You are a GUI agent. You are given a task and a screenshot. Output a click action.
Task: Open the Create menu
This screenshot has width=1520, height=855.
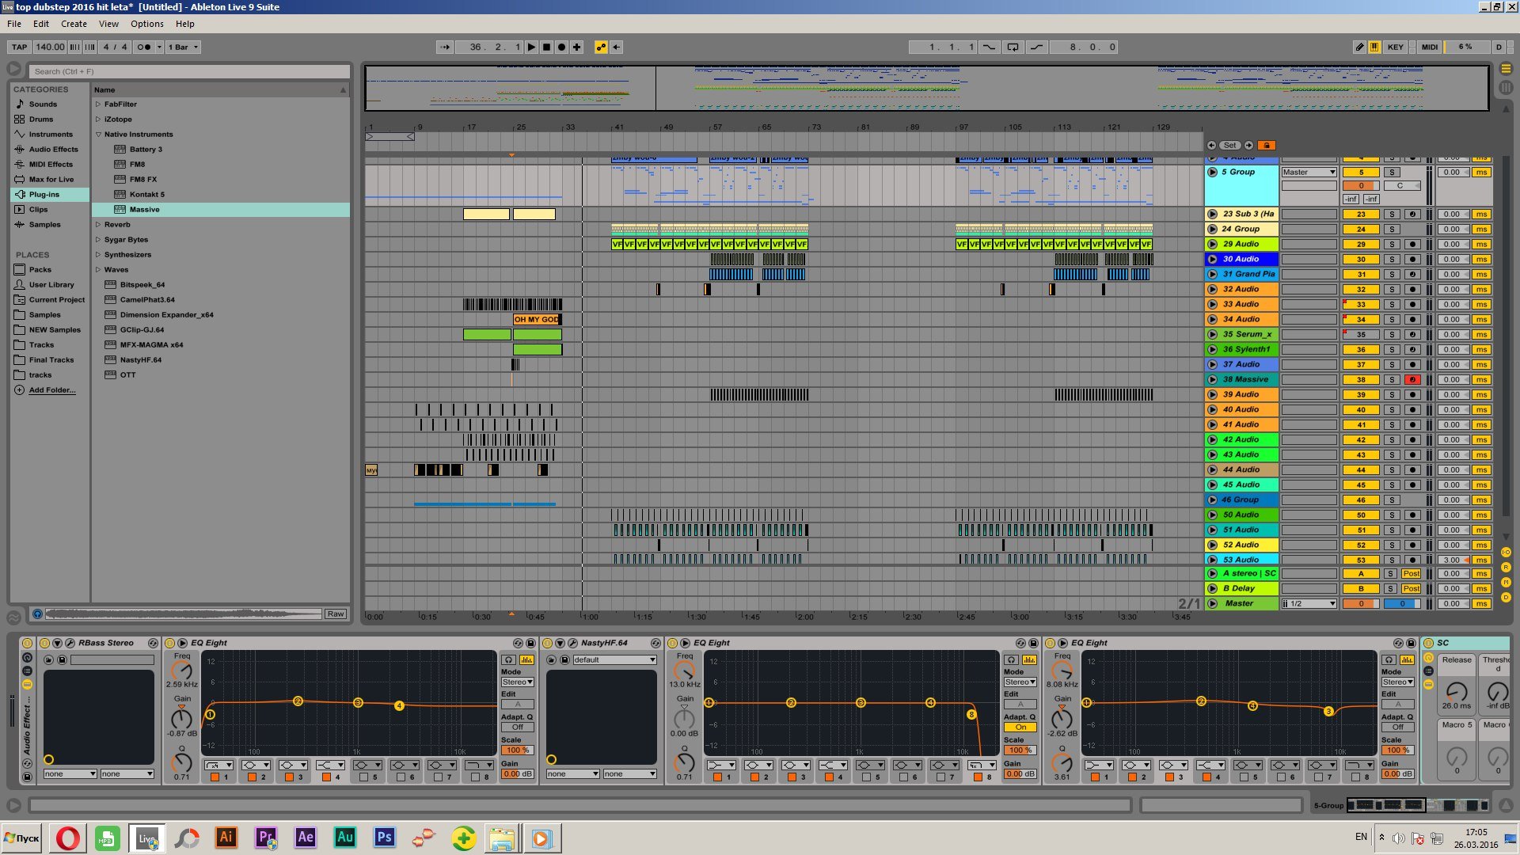coord(74,24)
